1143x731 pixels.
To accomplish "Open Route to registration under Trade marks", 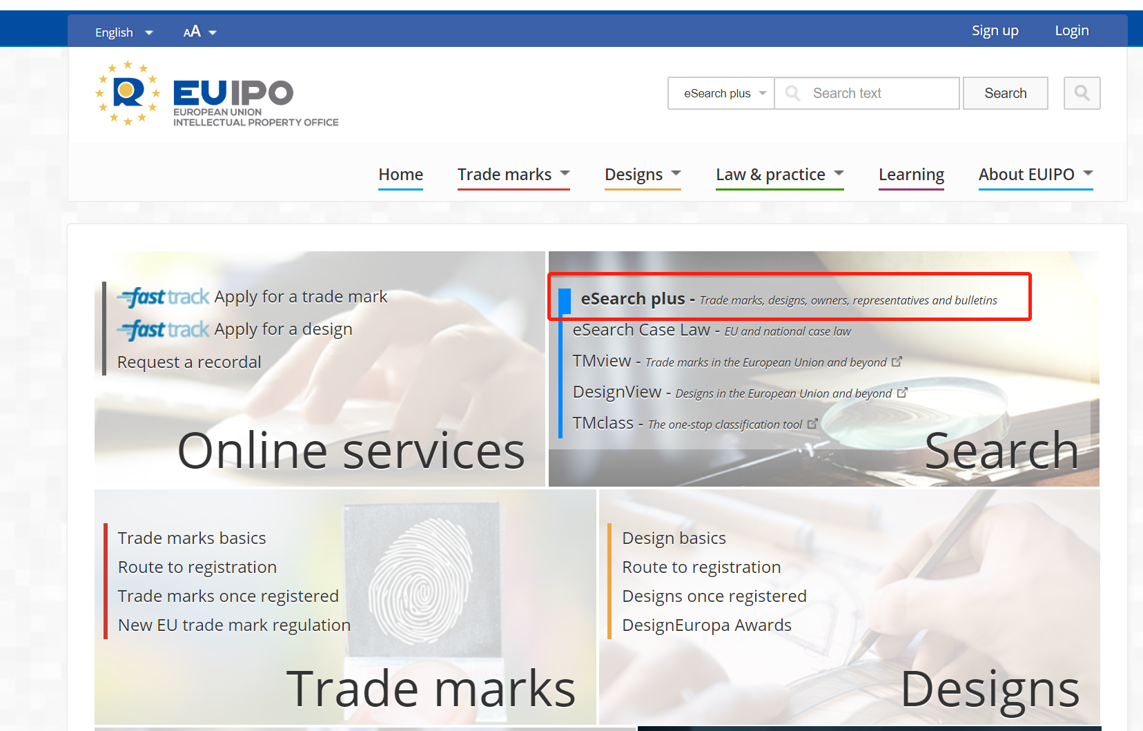I will [197, 567].
